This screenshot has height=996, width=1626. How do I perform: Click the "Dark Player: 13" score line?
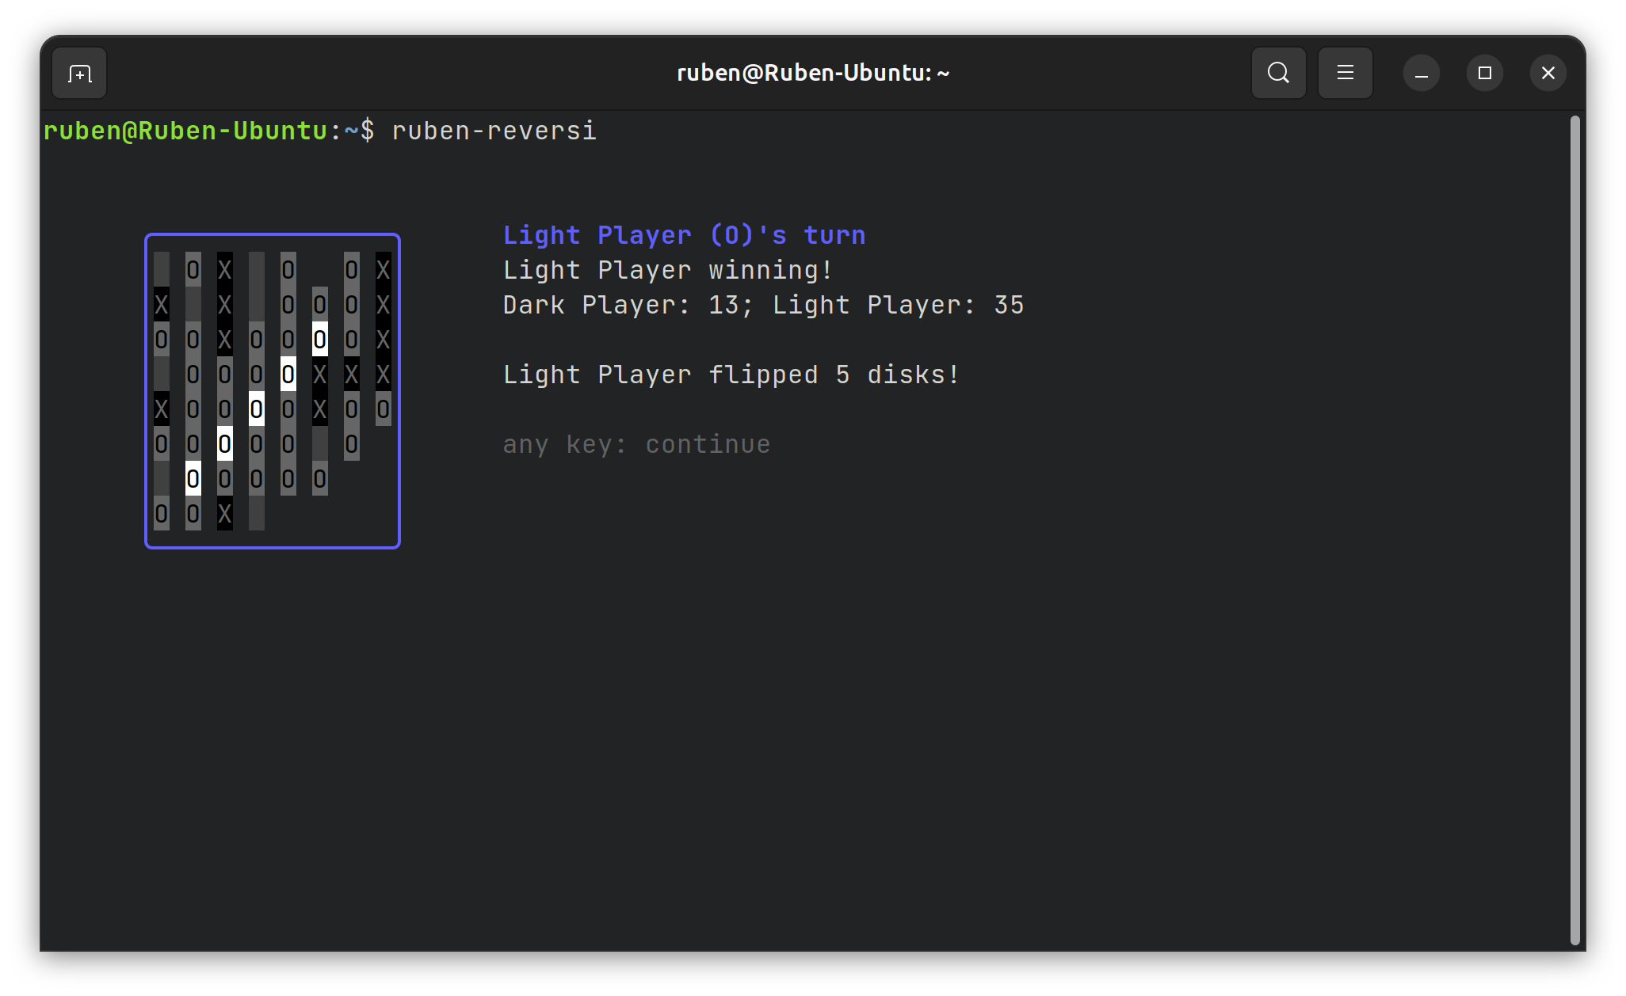click(x=620, y=305)
